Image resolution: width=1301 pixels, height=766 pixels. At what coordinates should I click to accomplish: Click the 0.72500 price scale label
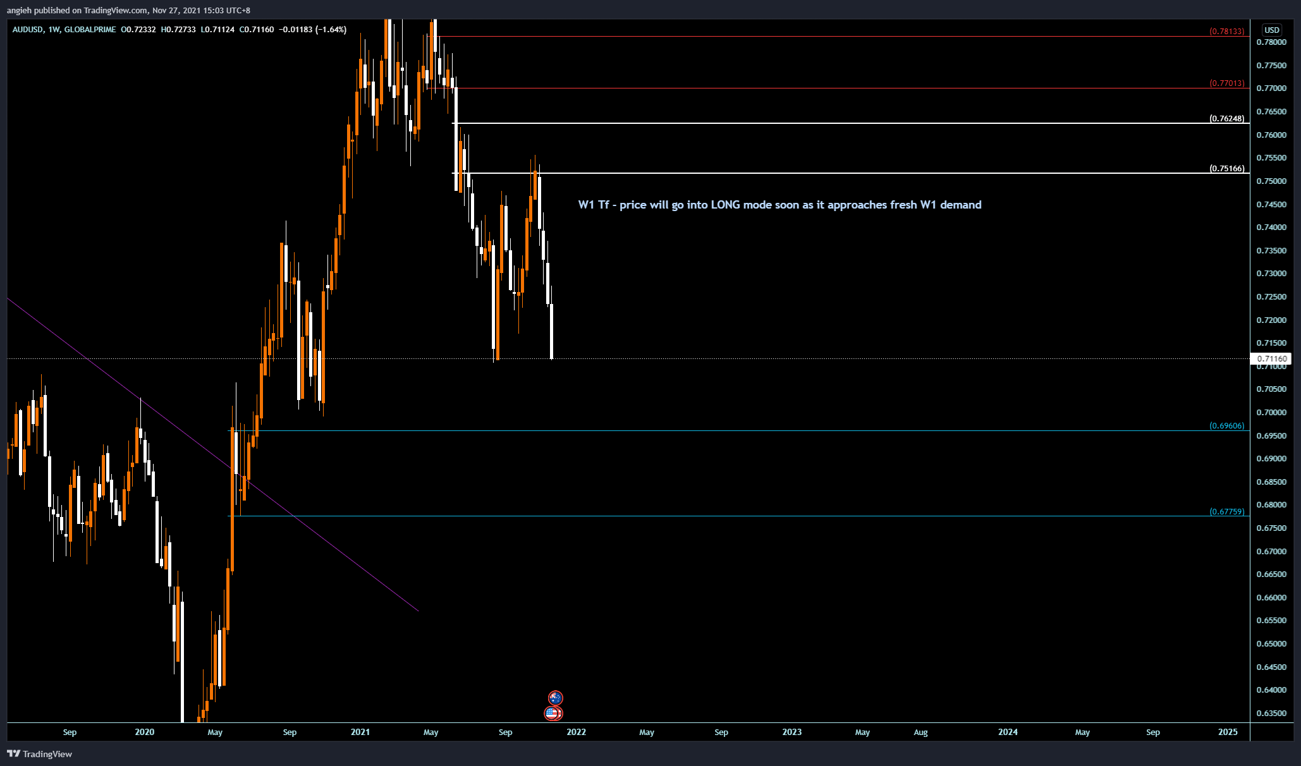point(1271,296)
